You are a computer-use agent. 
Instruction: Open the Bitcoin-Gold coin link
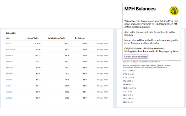coord(11,50)
